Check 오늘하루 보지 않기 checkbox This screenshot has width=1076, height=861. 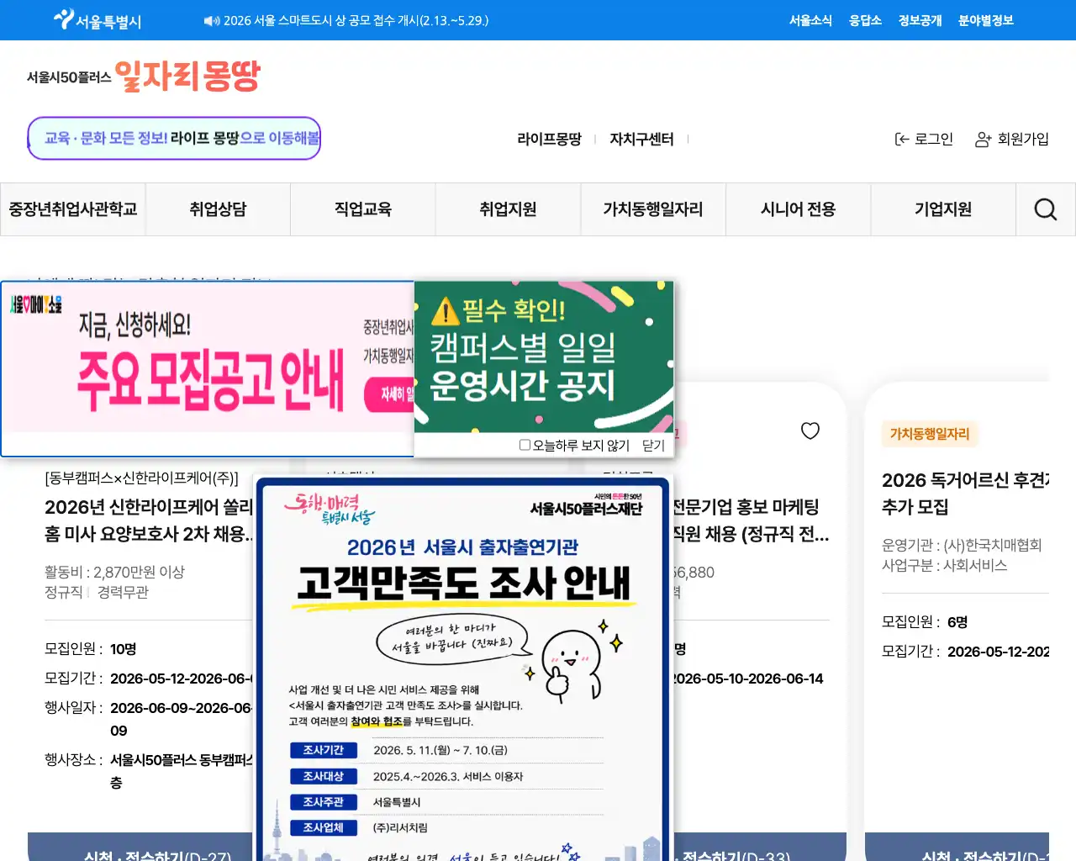pyautogui.click(x=525, y=445)
